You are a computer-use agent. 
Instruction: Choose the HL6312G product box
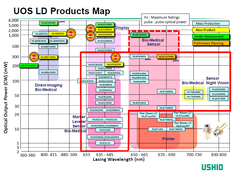point(105,143)
